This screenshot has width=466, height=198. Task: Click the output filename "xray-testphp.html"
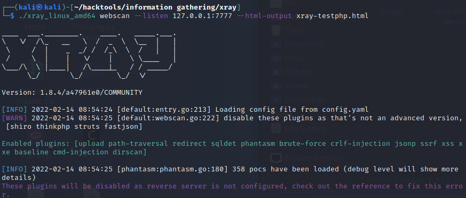(x=332, y=16)
